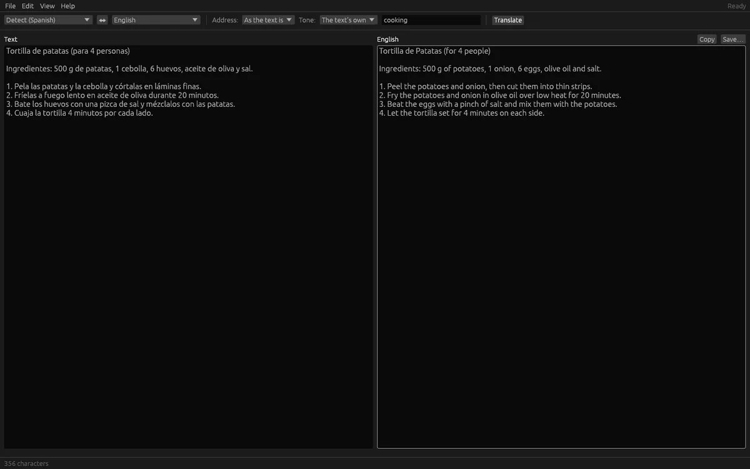Click the Translate button

pyautogui.click(x=507, y=20)
